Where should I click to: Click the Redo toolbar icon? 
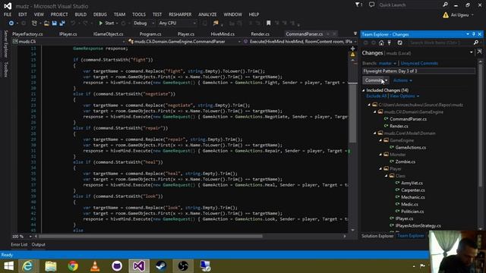pyautogui.click(x=85, y=24)
